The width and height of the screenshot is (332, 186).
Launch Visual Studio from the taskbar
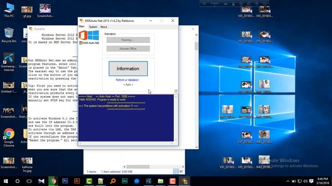(41, 181)
